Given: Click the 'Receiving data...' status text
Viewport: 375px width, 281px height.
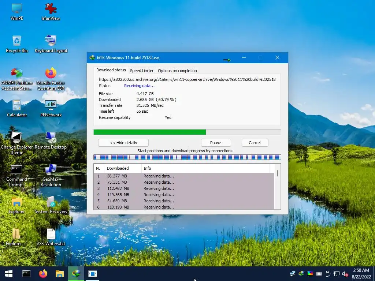Looking at the screenshot, I should (x=139, y=86).
